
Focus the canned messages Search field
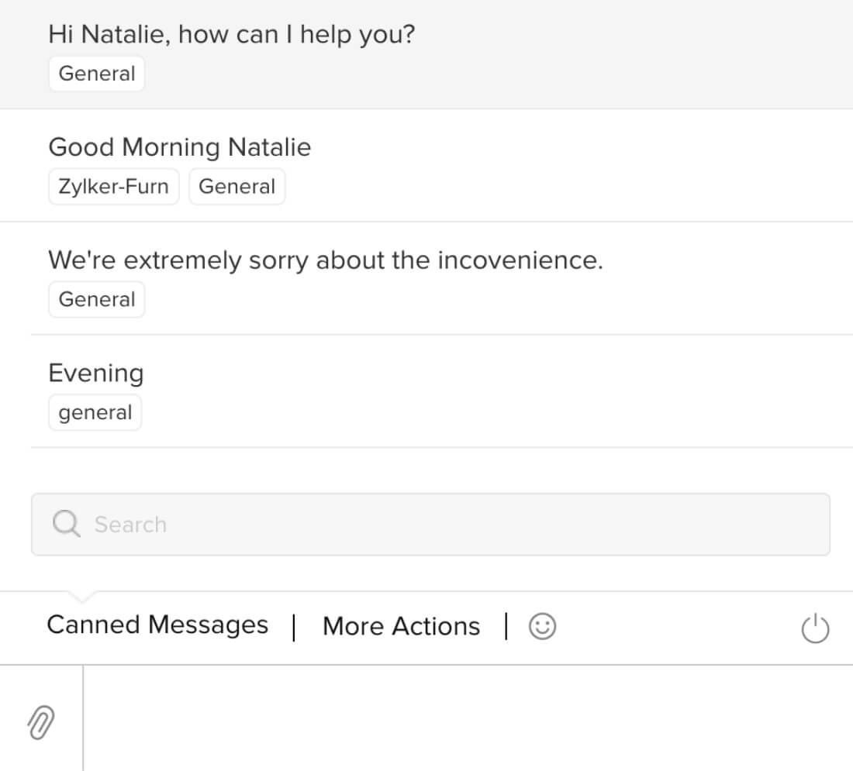(450, 525)
